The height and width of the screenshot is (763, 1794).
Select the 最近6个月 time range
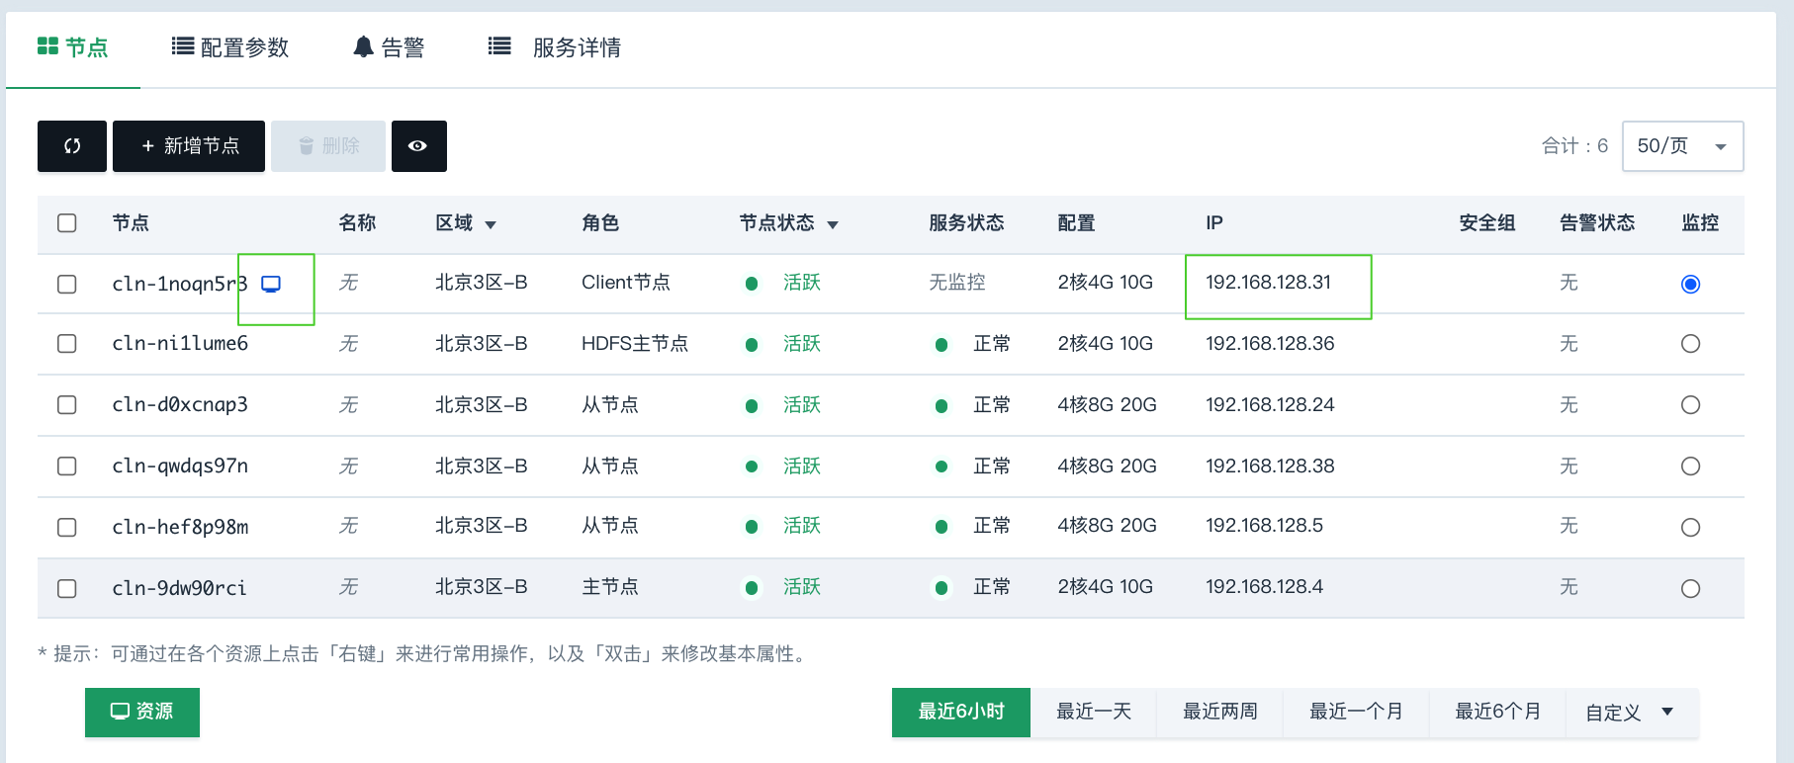click(x=1497, y=712)
